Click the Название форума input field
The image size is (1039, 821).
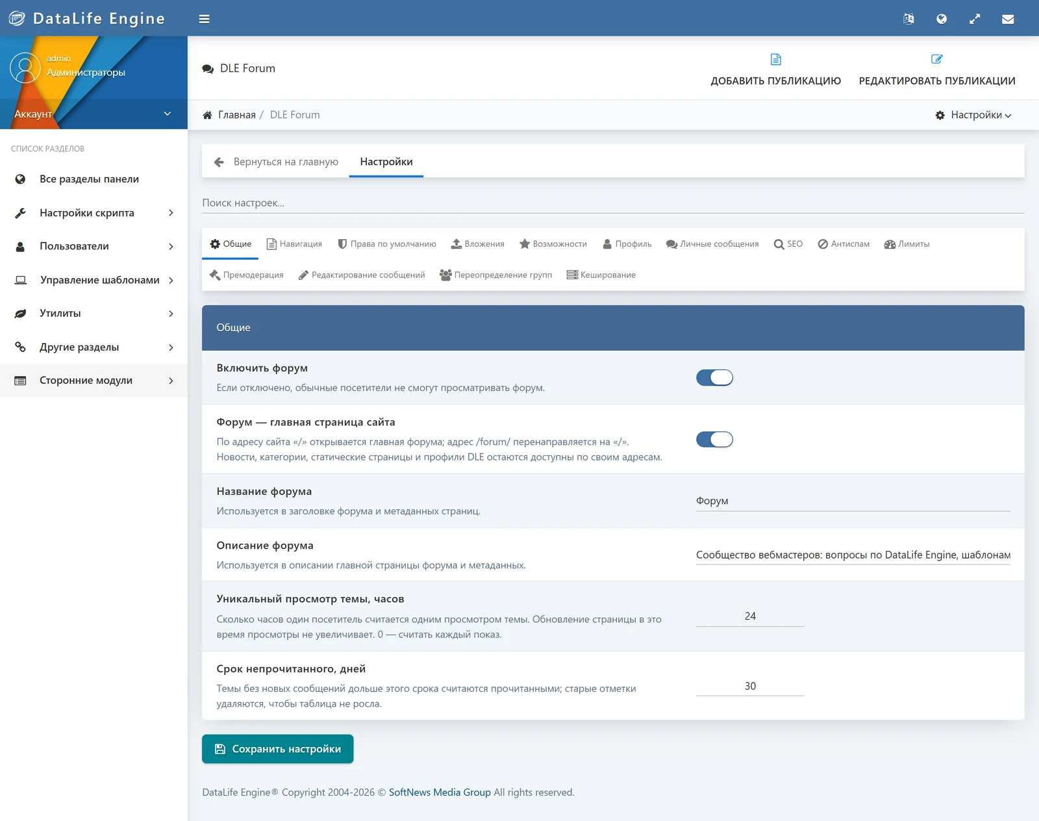(853, 501)
